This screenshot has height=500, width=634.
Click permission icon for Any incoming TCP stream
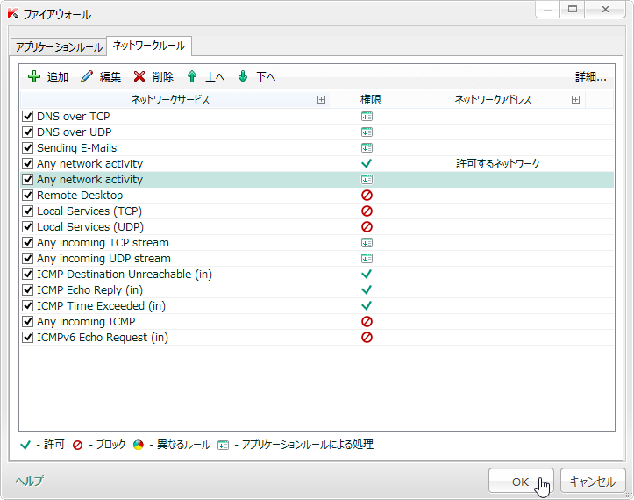367,243
